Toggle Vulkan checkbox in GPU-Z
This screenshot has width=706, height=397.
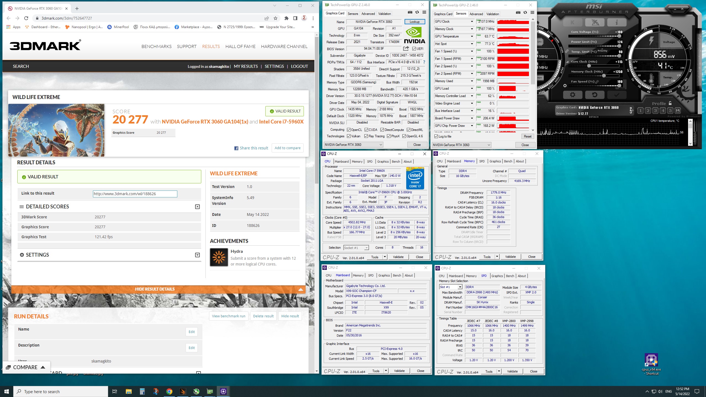click(x=349, y=136)
